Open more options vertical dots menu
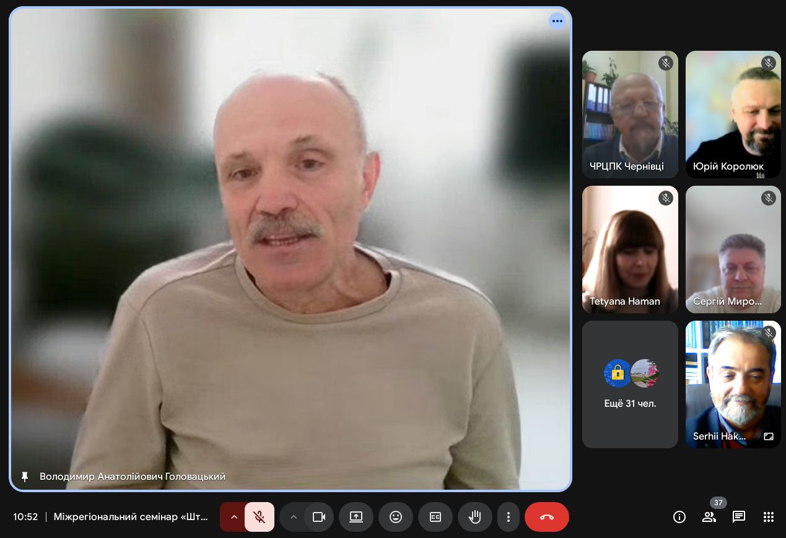The image size is (786, 538). [509, 517]
